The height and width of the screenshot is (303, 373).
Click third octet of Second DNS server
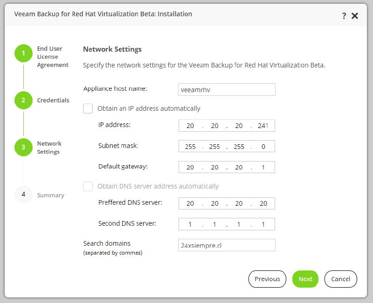click(239, 224)
